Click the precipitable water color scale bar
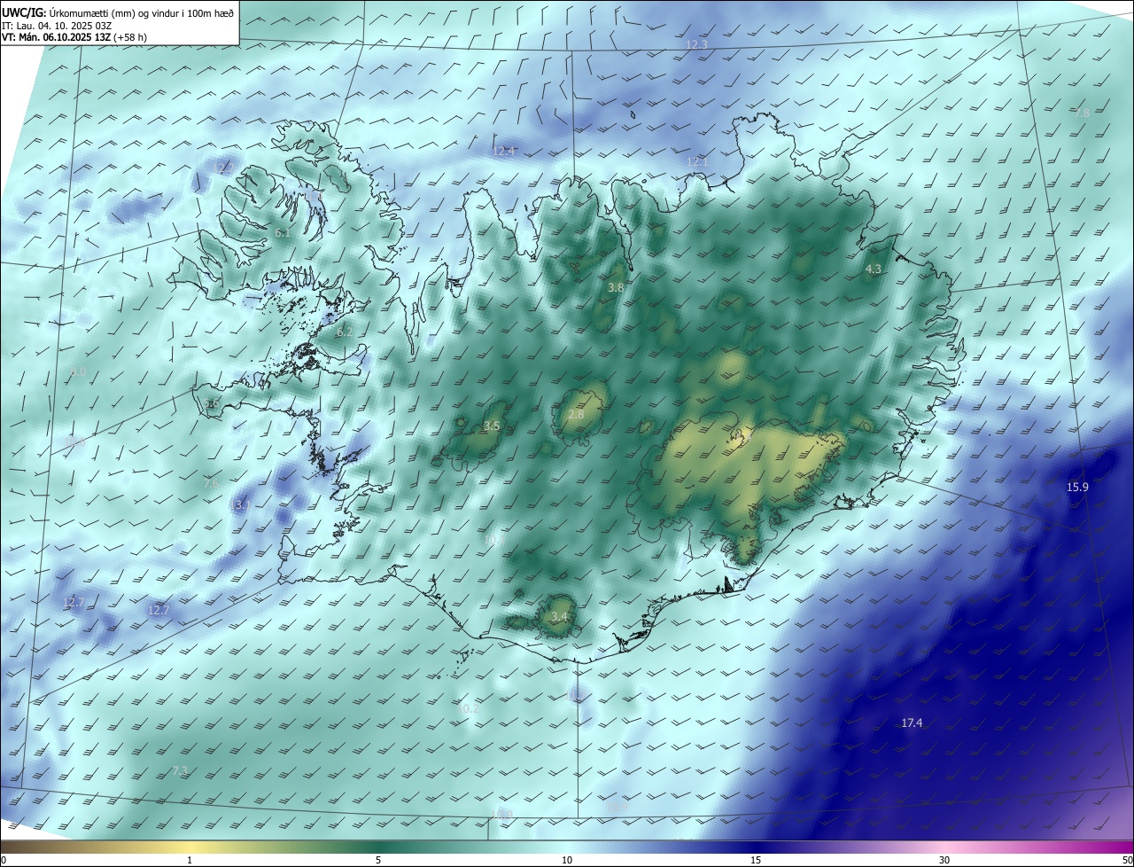Image resolution: width=1134 pixels, height=867 pixels. [x=567, y=847]
